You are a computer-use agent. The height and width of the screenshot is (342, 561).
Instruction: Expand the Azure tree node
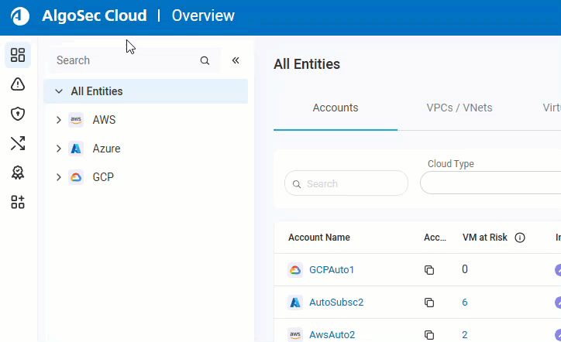[59, 149]
